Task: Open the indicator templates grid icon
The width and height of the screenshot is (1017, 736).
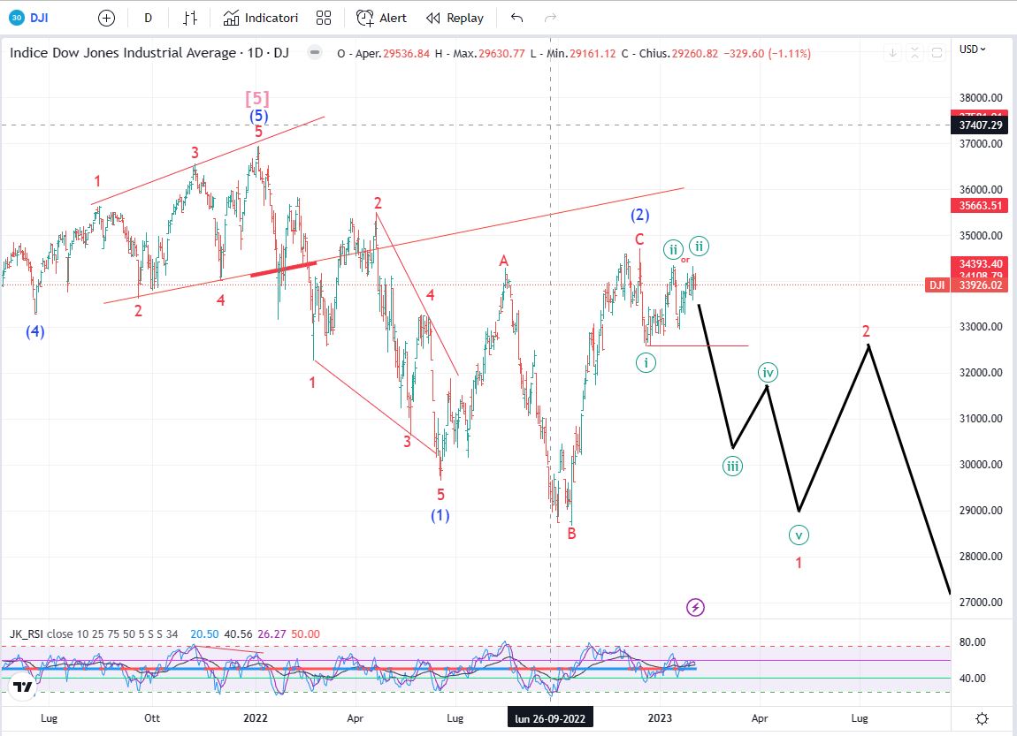Action: pyautogui.click(x=324, y=19)
